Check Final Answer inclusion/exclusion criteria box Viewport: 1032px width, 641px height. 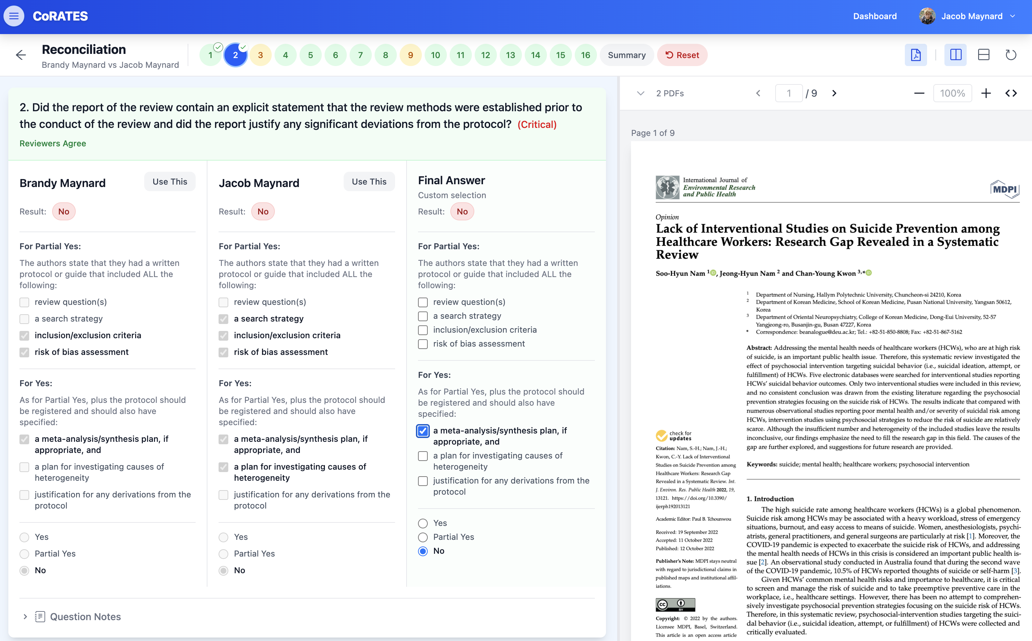click(x=423, y=330)
